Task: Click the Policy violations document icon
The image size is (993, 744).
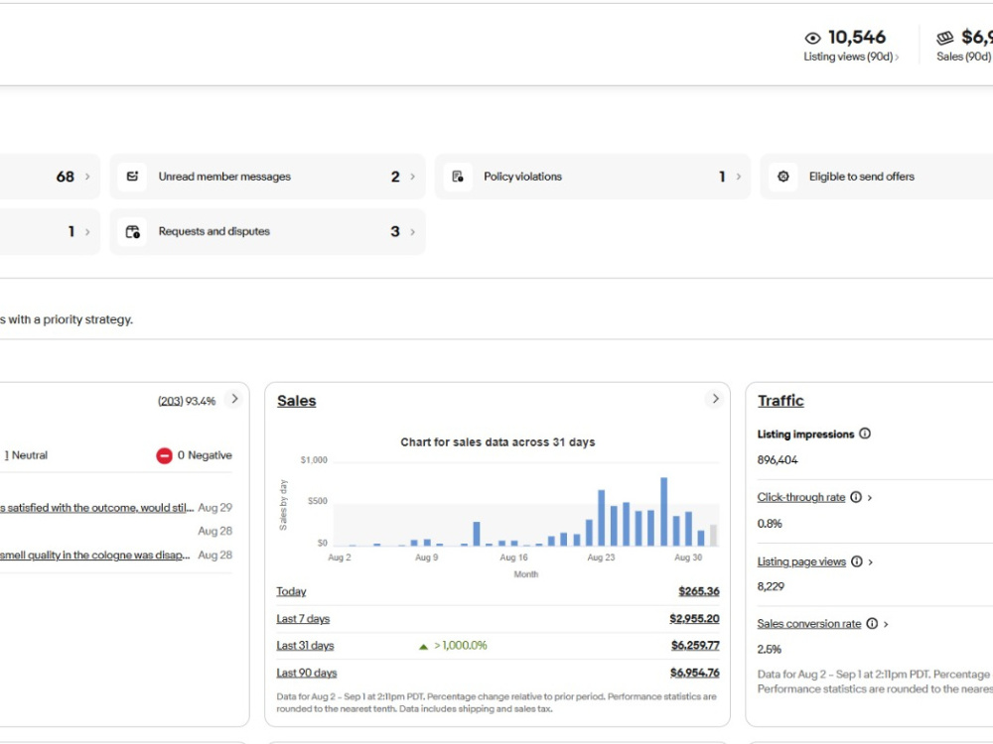Action: (x=458, y=177)
